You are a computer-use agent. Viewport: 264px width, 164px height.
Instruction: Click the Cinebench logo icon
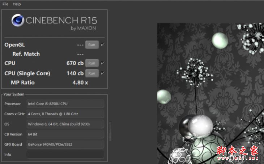[18, 20]
